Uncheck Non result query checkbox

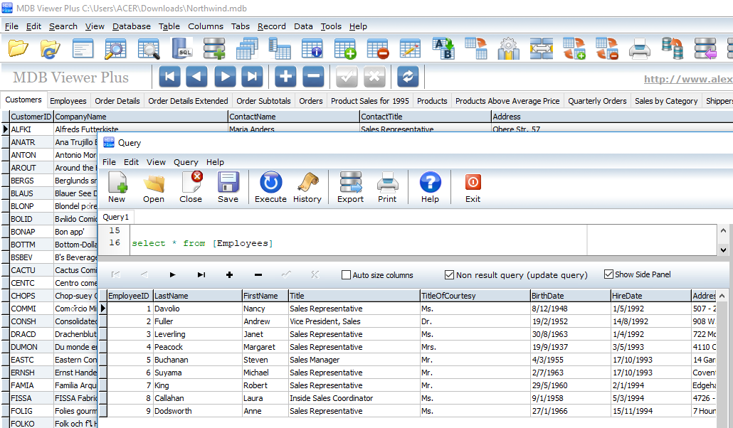point(449,274)
